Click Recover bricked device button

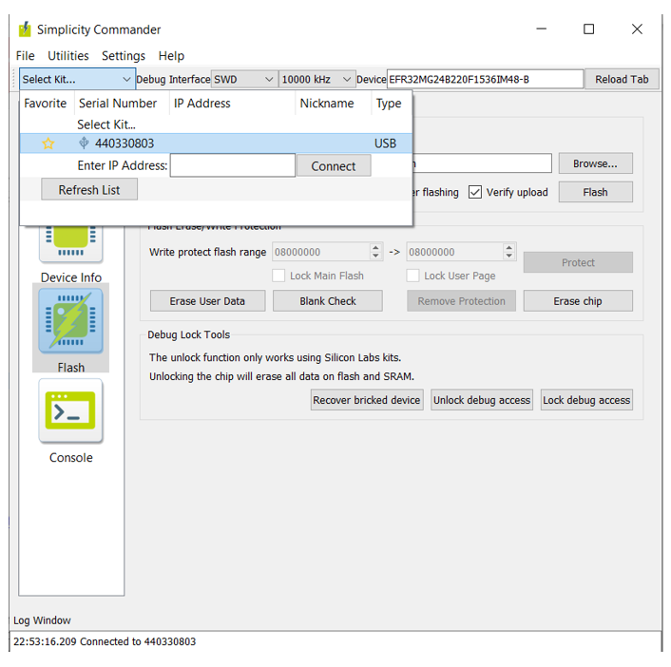[367, 400]
